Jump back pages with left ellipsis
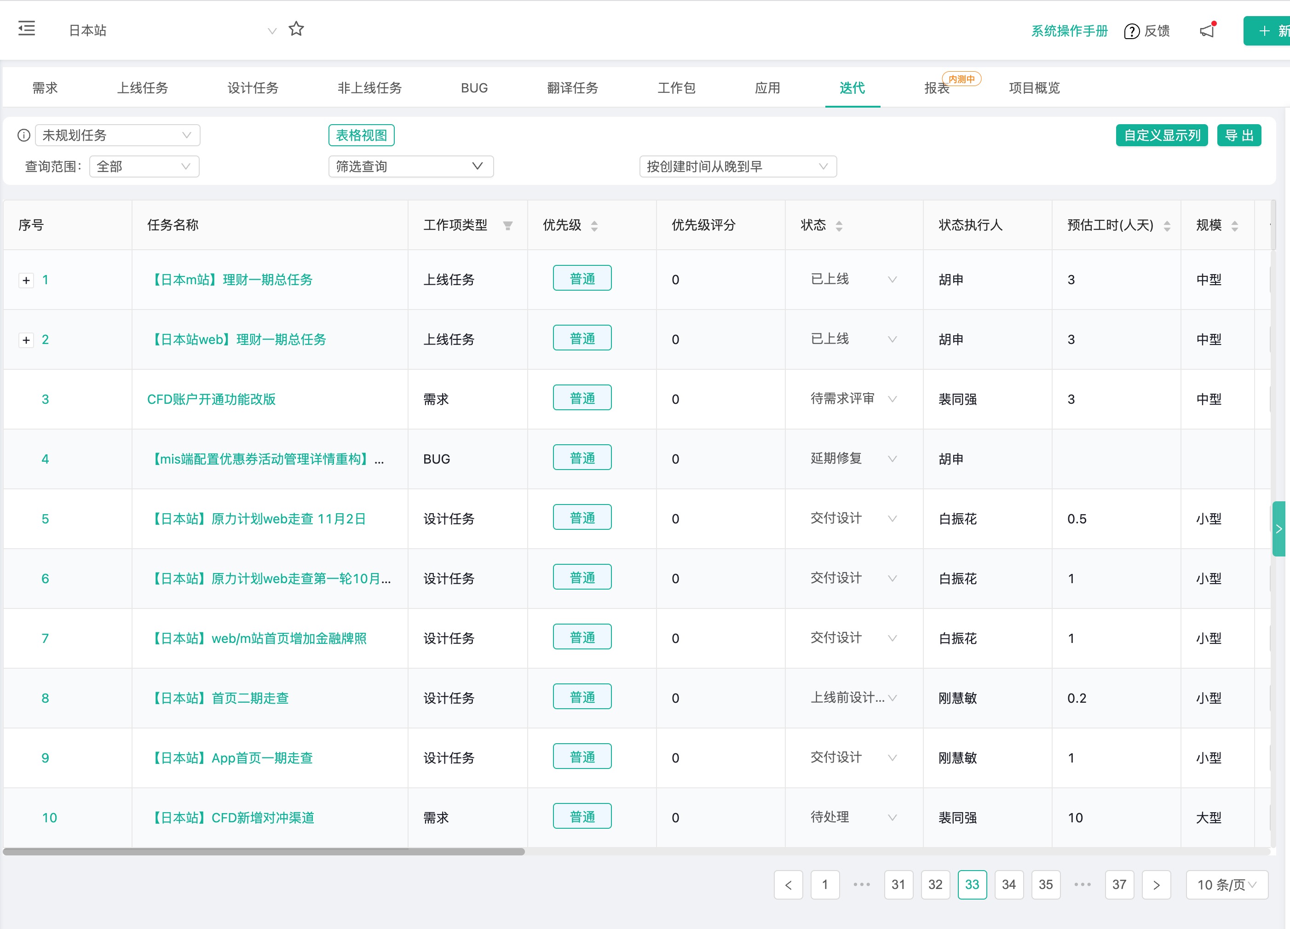The width and height of the screenshot is (1290, 929). click(862, 885)
